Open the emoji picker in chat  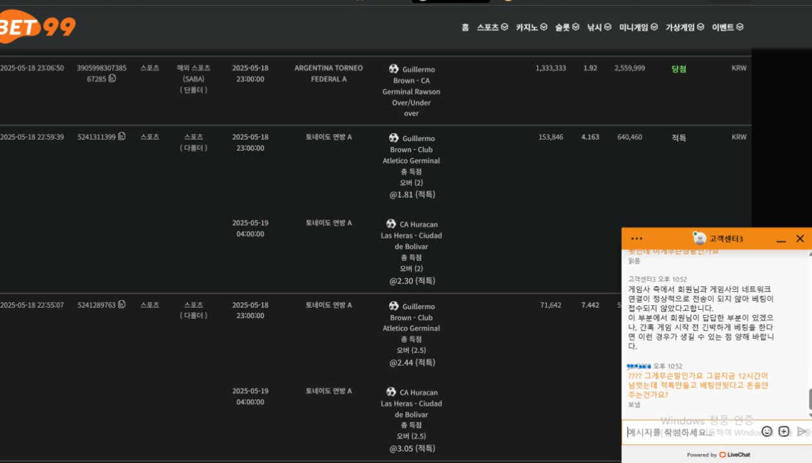tap(767, 431)
